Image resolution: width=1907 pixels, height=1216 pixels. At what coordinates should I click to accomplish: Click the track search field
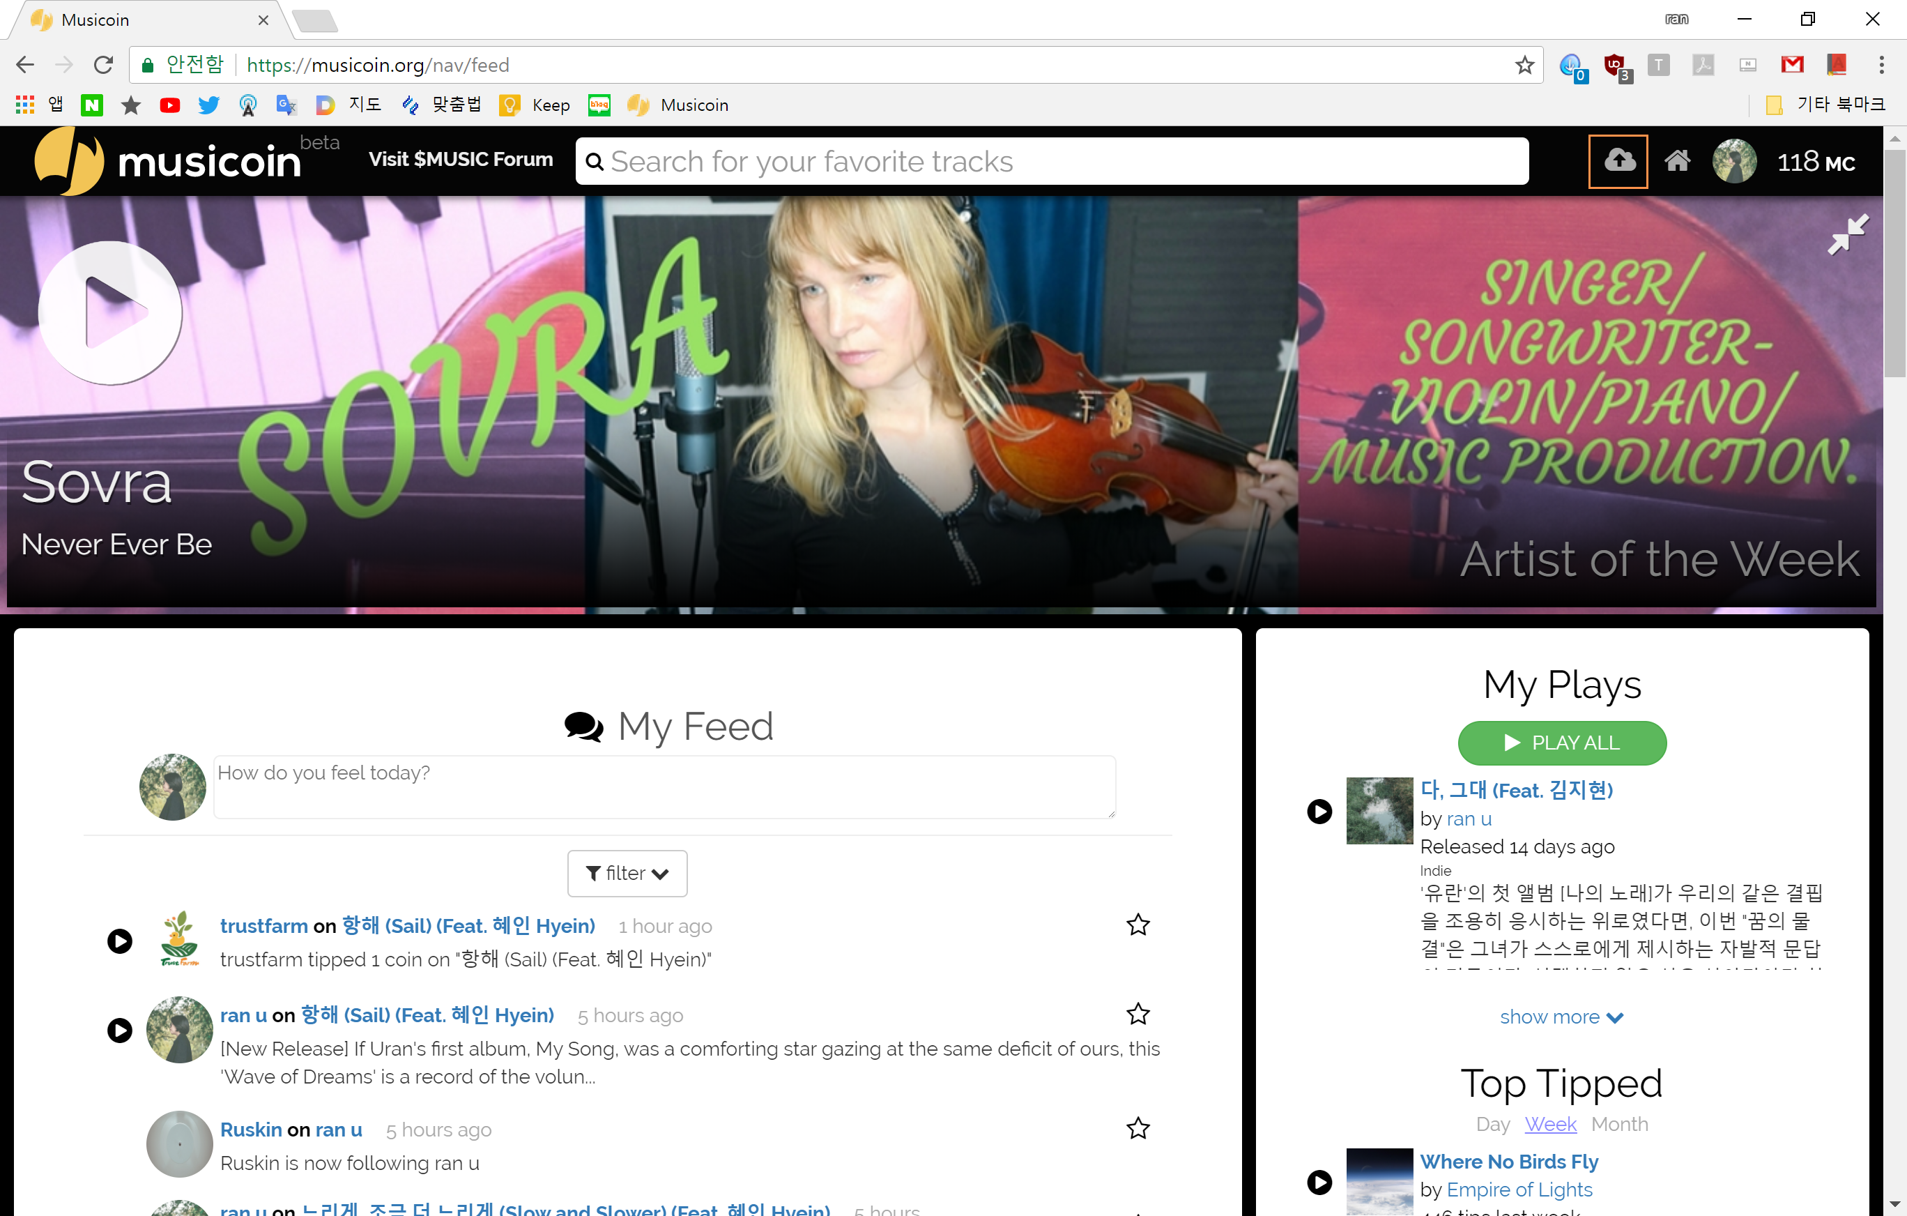pyautogui.click(x=1052, y=162)
